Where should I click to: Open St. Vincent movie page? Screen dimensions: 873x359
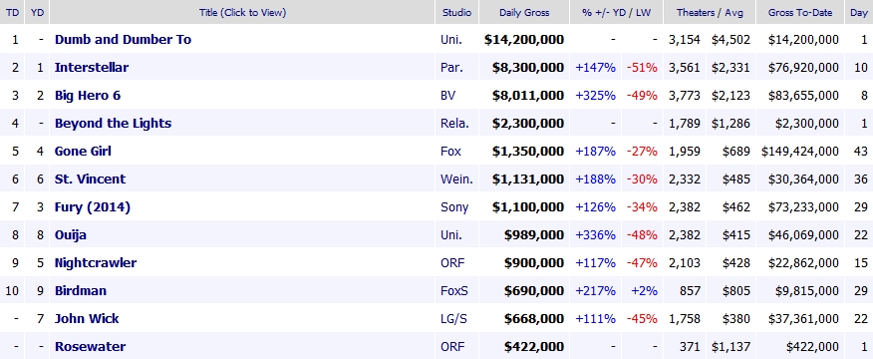point(90,179)
